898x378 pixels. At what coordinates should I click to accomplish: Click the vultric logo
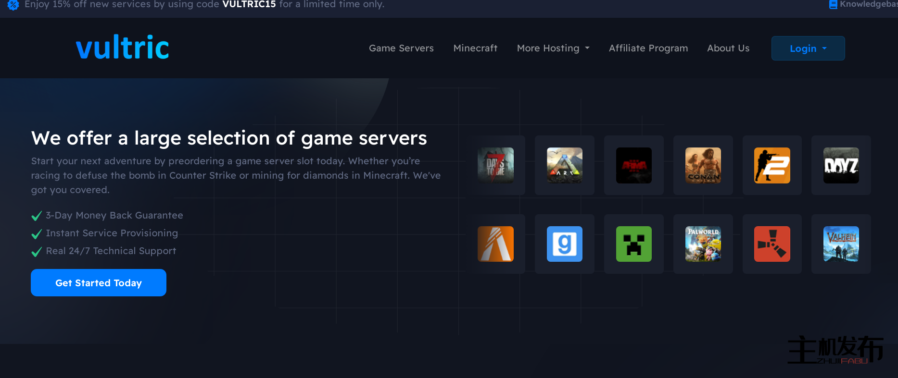click(x=123, y=48)
